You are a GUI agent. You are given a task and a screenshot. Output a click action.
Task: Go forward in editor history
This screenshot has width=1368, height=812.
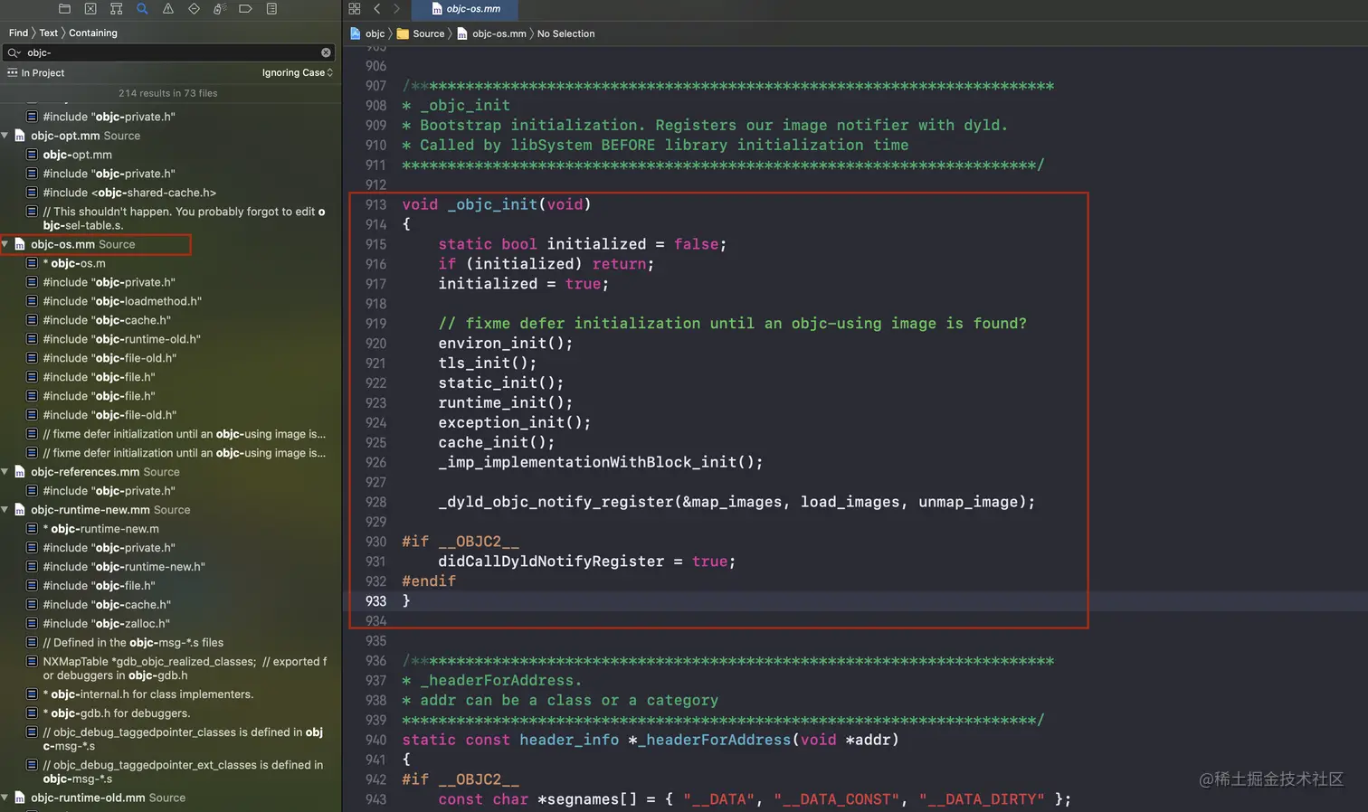coord(396,9)
